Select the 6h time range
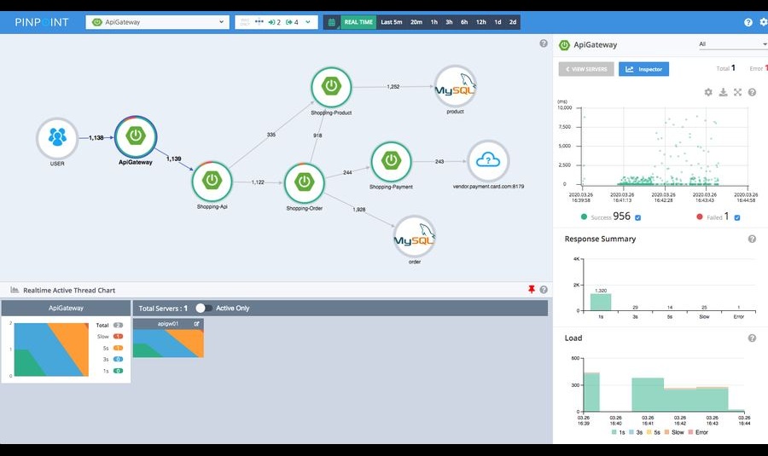Viewport: 768px width, 456px height. click(464, 22)
